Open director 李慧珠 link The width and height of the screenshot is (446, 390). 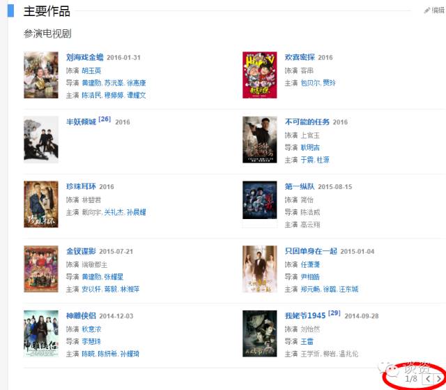click(x=91, y=341)
